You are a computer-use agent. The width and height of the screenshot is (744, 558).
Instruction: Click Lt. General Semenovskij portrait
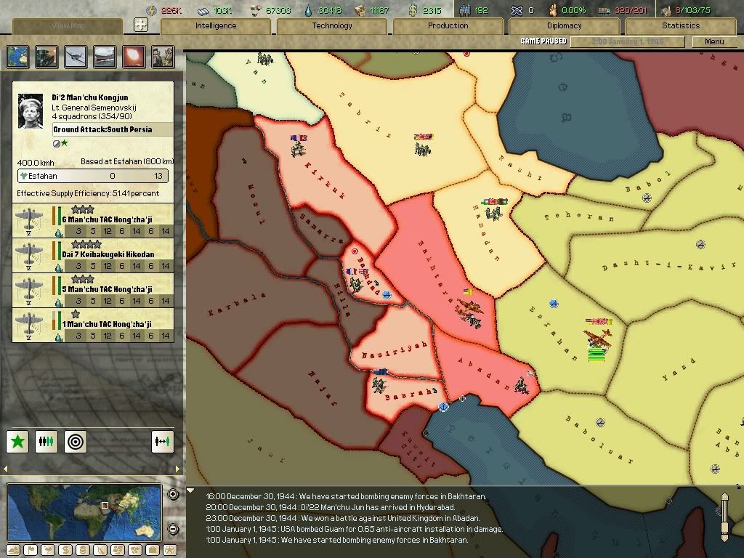click(x=31, y=111)
